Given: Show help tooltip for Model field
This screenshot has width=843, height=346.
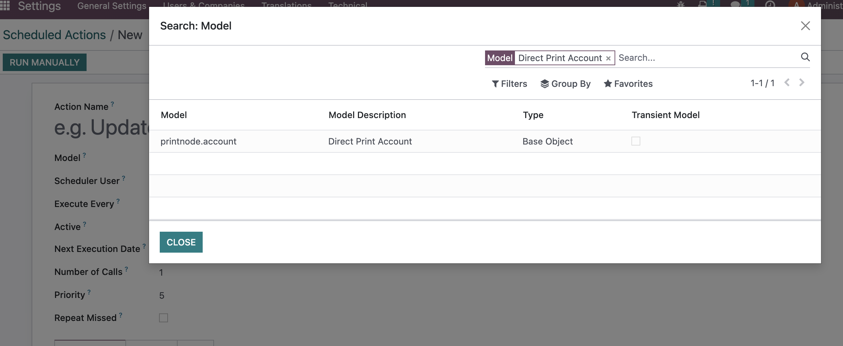Looking at the screenshot, I should coord(84,155).
